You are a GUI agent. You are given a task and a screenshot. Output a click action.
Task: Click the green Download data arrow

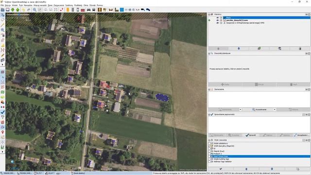(13, 10)
